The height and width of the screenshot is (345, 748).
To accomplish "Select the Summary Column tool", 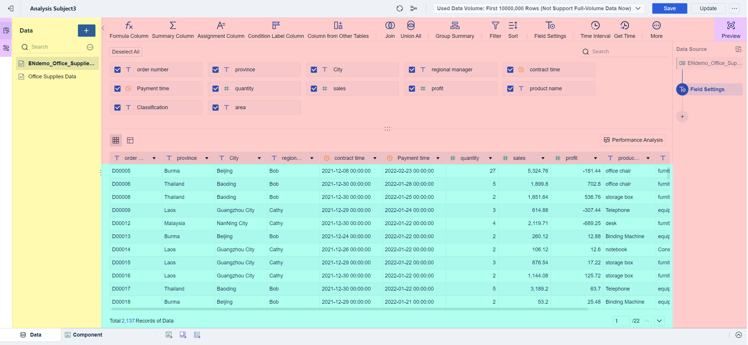I will pyautogui.click(x=172, y=29).
